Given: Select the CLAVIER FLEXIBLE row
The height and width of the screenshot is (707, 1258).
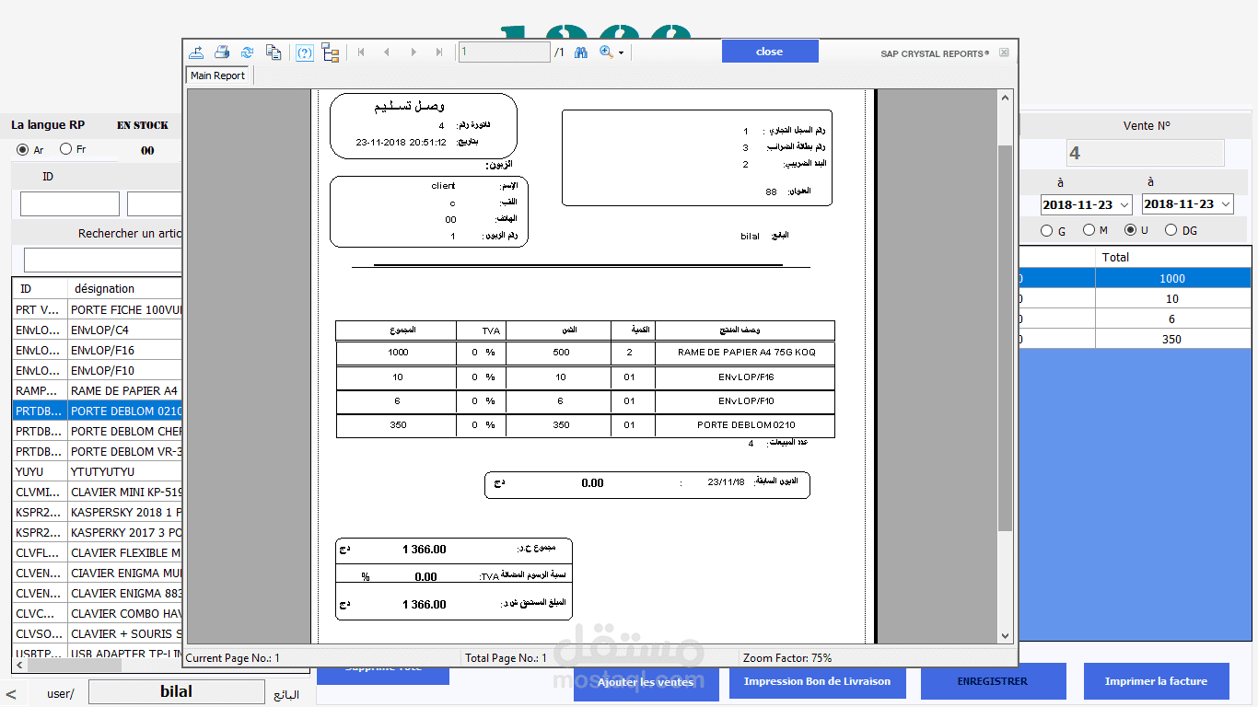Looking at the screenshot, I should pyautogui.click(x=97, y=552).
